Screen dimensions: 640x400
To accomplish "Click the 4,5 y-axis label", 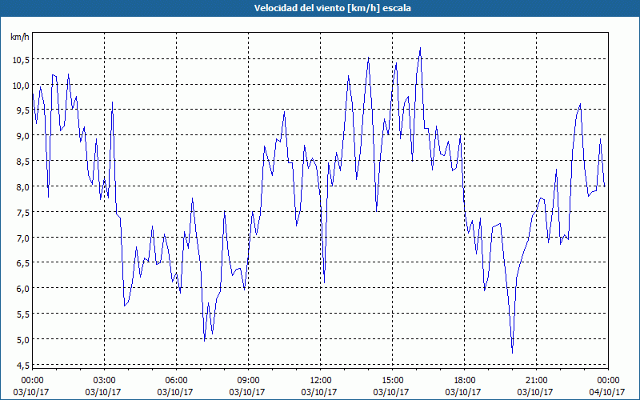I will (22, 366).
